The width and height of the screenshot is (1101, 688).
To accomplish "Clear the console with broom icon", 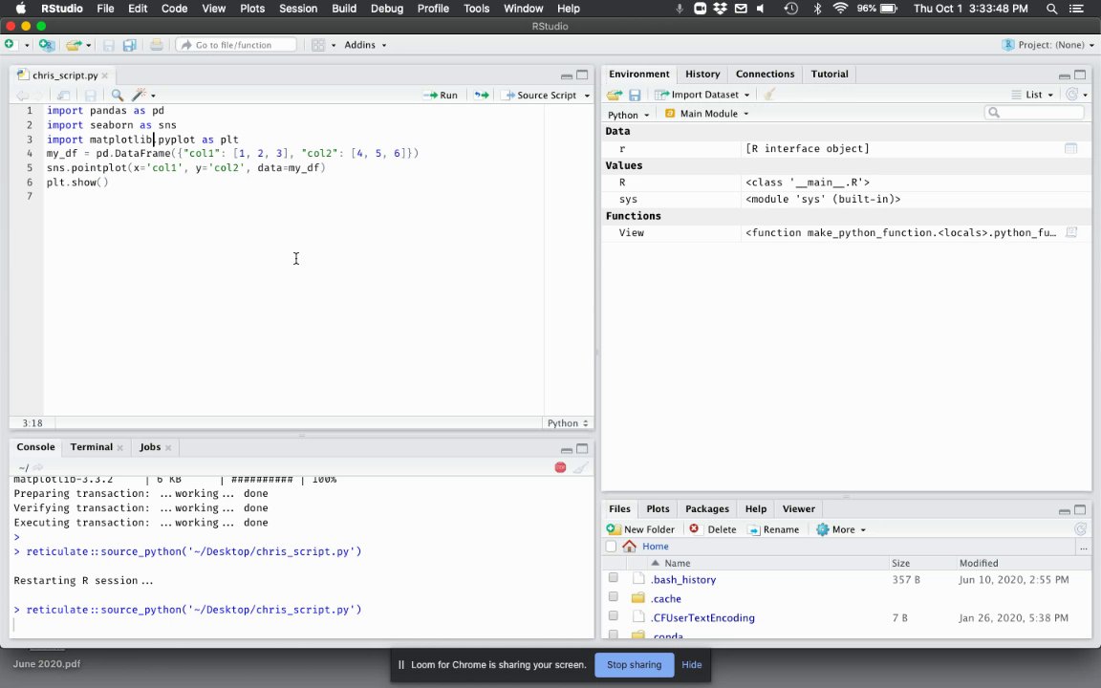I will [x=581, y=467].
